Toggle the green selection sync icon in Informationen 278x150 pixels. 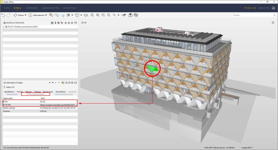coord(63,83)
